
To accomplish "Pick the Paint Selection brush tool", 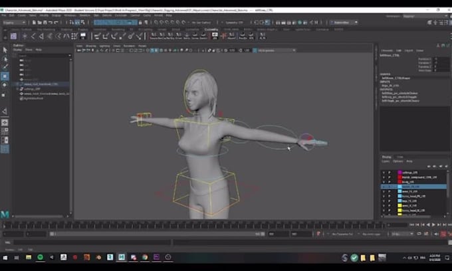I will click(x=5, y=67).
